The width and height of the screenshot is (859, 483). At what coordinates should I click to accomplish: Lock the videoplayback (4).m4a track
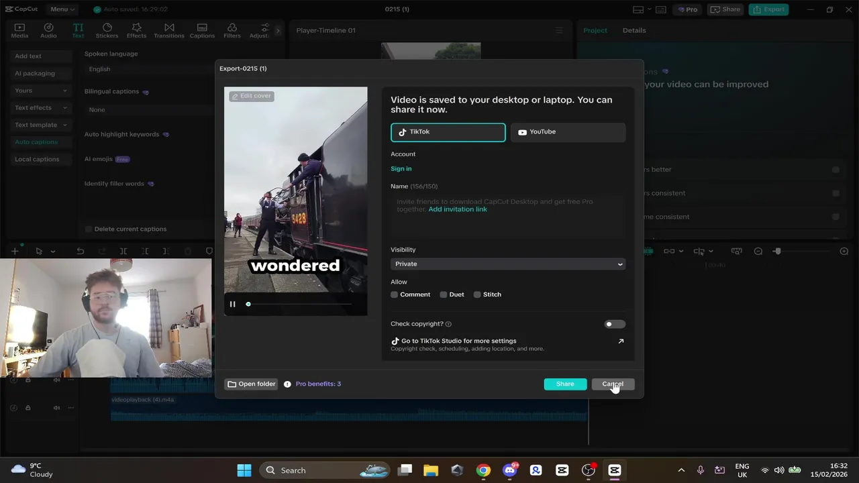(28, 407)
